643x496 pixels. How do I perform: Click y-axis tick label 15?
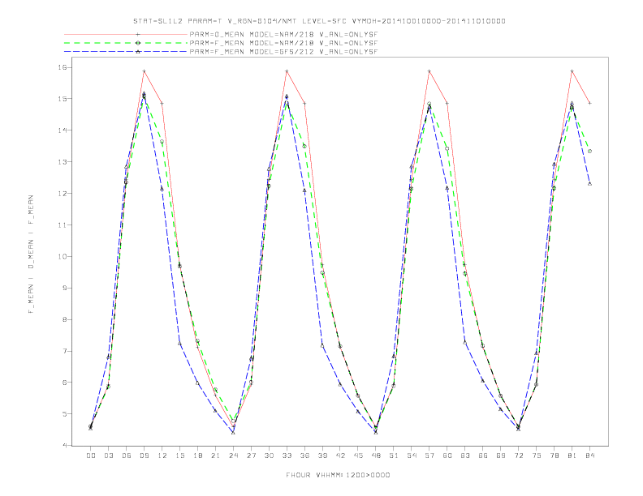coord(61,99)
